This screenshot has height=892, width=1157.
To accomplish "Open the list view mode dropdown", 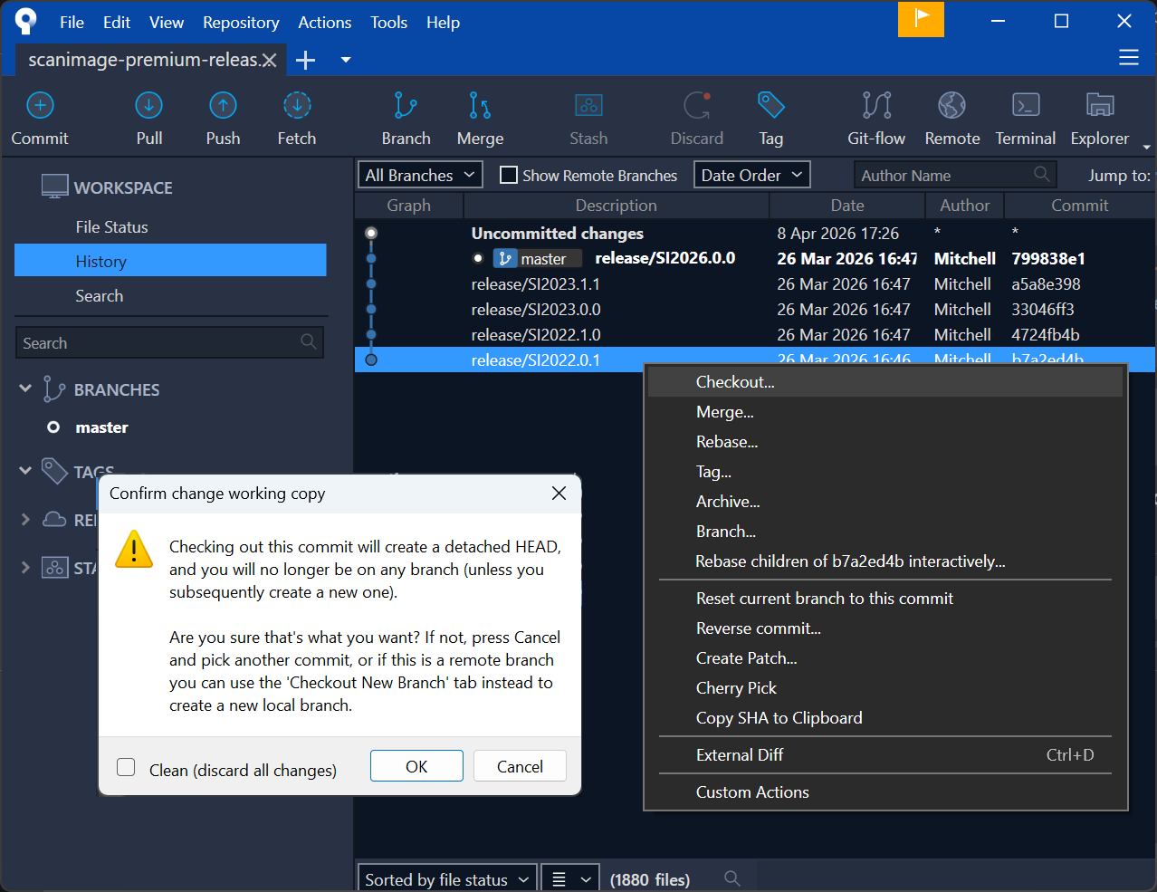I will (x=570, y=878).
